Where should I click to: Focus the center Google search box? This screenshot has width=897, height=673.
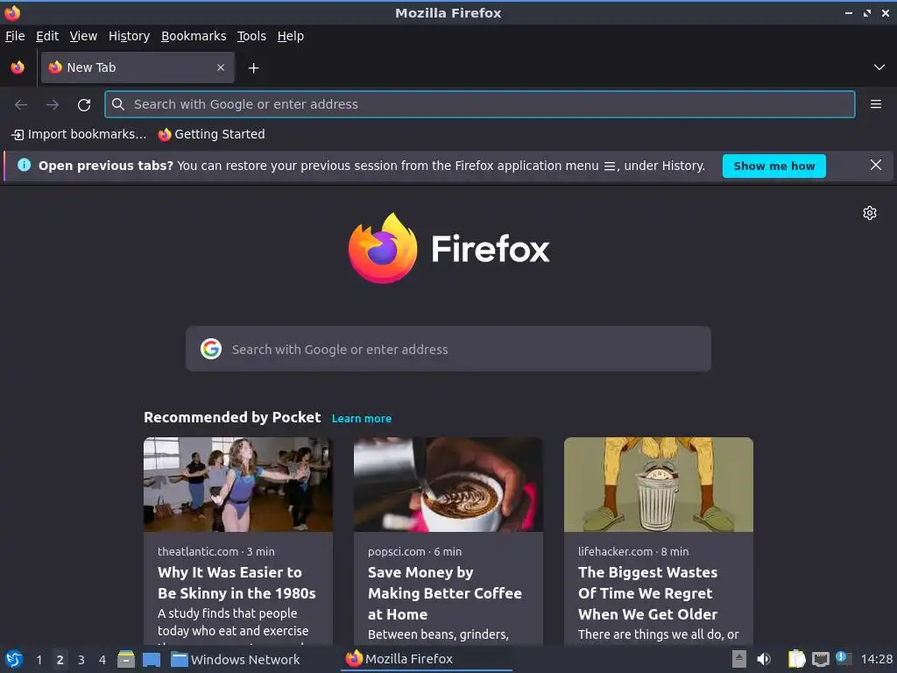coord(448,349)
